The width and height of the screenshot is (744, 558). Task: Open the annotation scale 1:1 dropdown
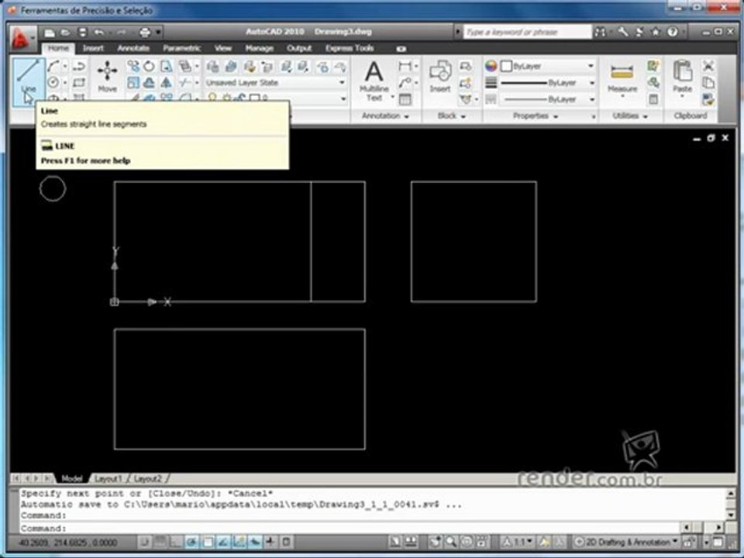(x=518, y=542)
